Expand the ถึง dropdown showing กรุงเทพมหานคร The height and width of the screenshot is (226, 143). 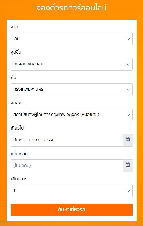(x=71, y=90)
